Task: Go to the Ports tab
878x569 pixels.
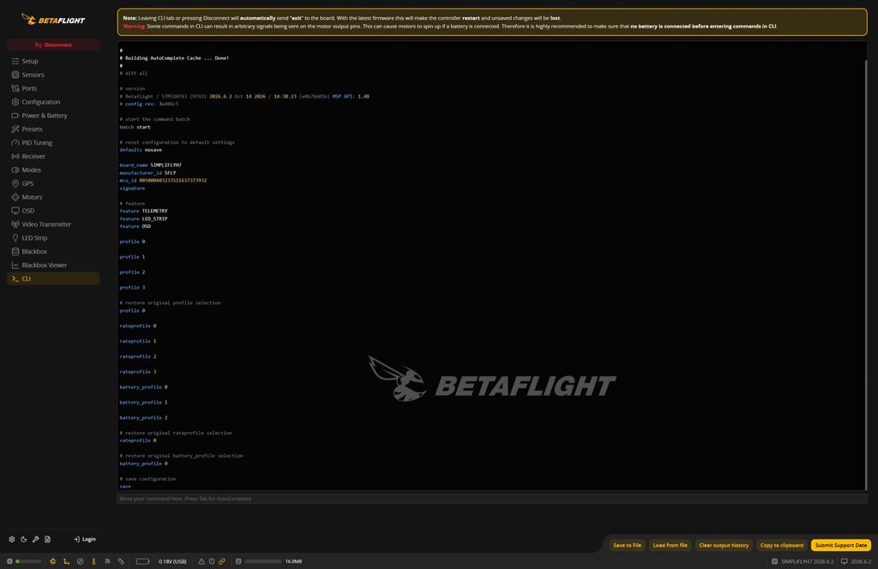Action: (53, 88)
